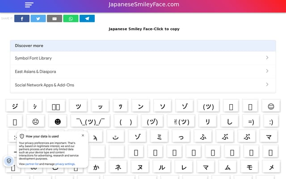Image resolution: width=286 pixels, height=179 pixels.
Task: Copy the ネ katakana symbol
Action: [x=118, y=167]
